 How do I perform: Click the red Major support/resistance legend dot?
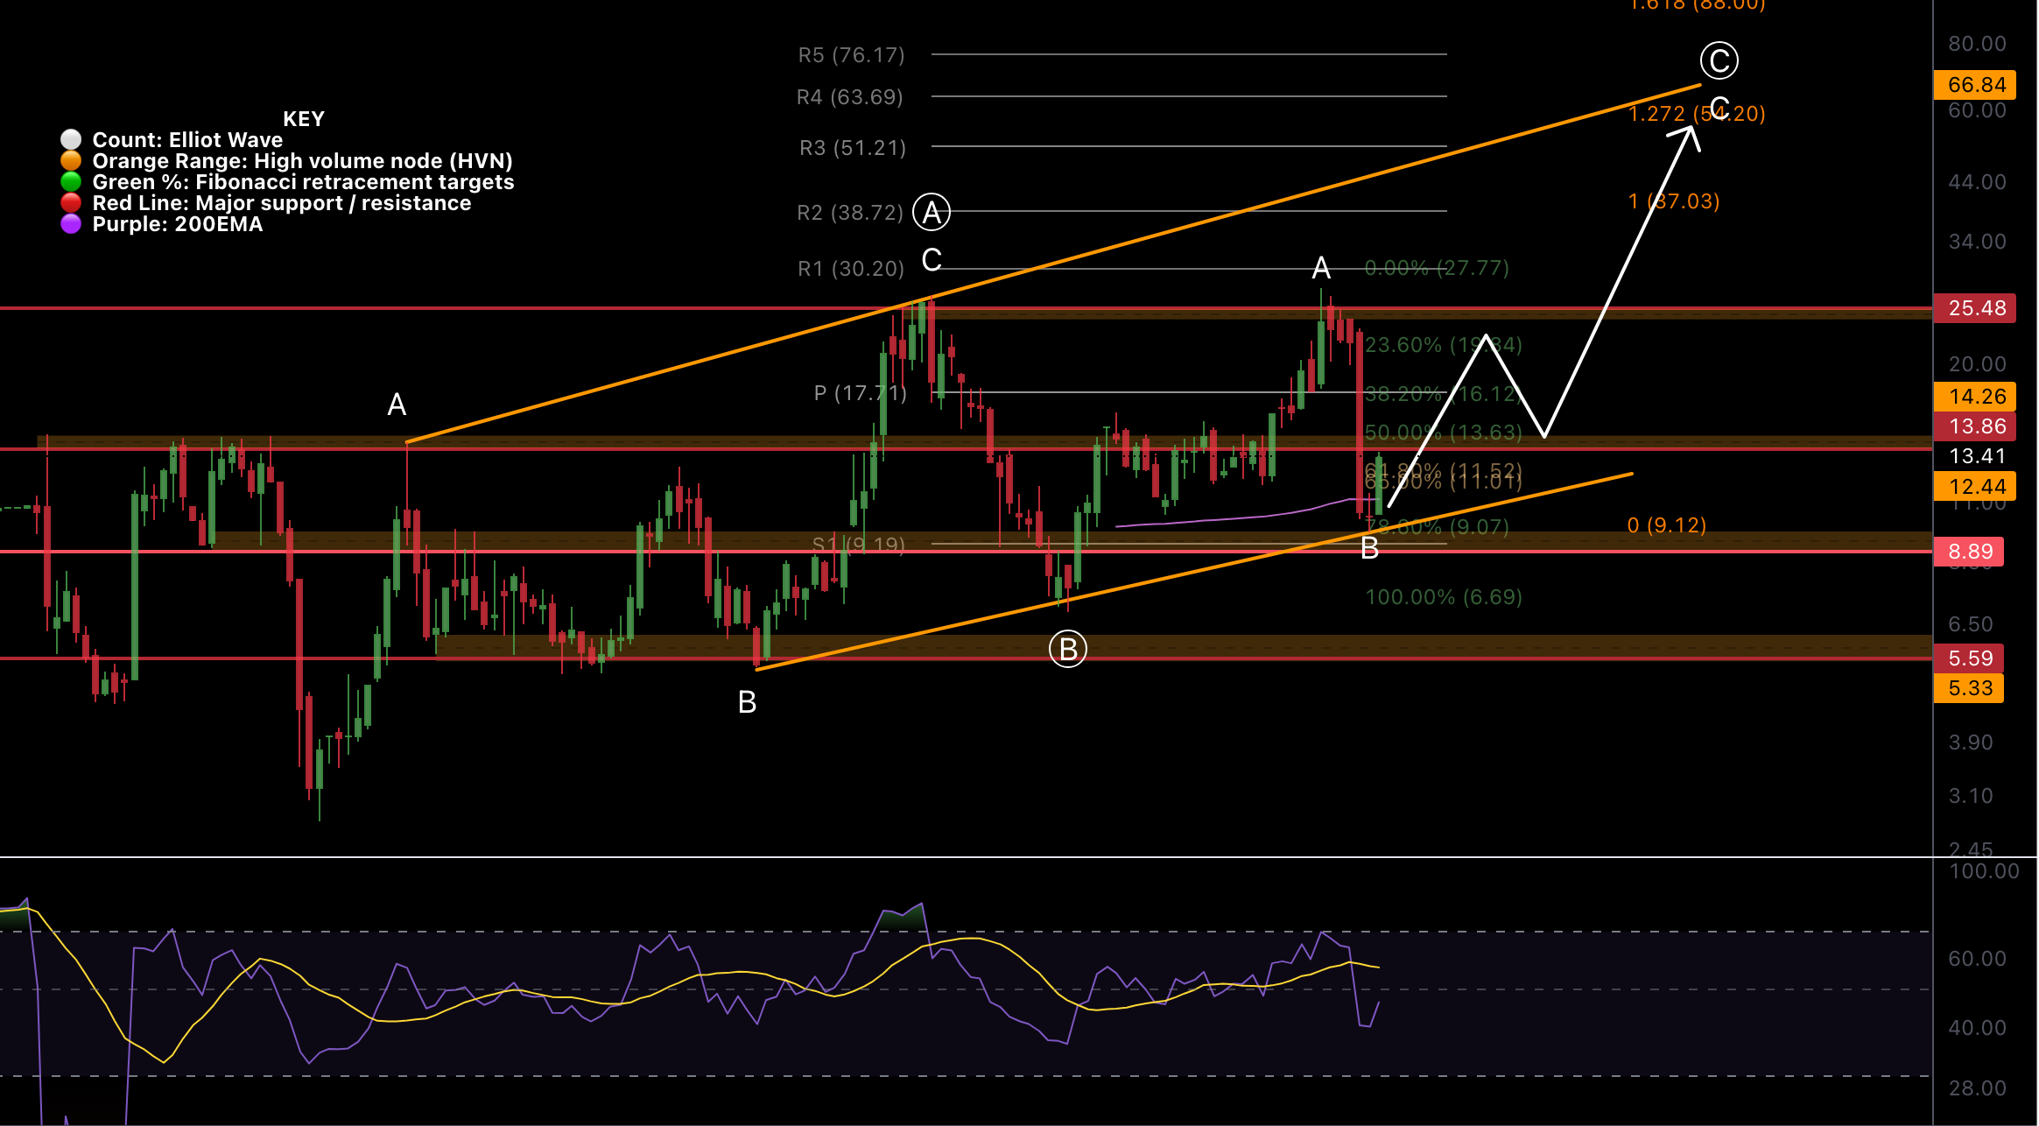[x=73, y=202]
